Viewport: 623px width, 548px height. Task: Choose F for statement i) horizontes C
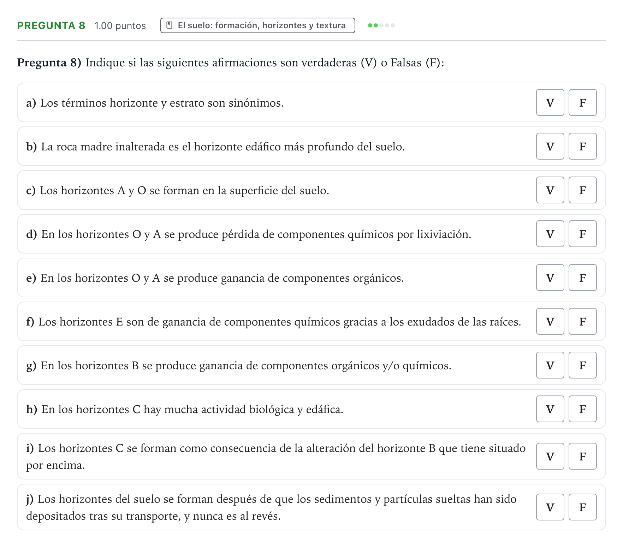[582, 456]
